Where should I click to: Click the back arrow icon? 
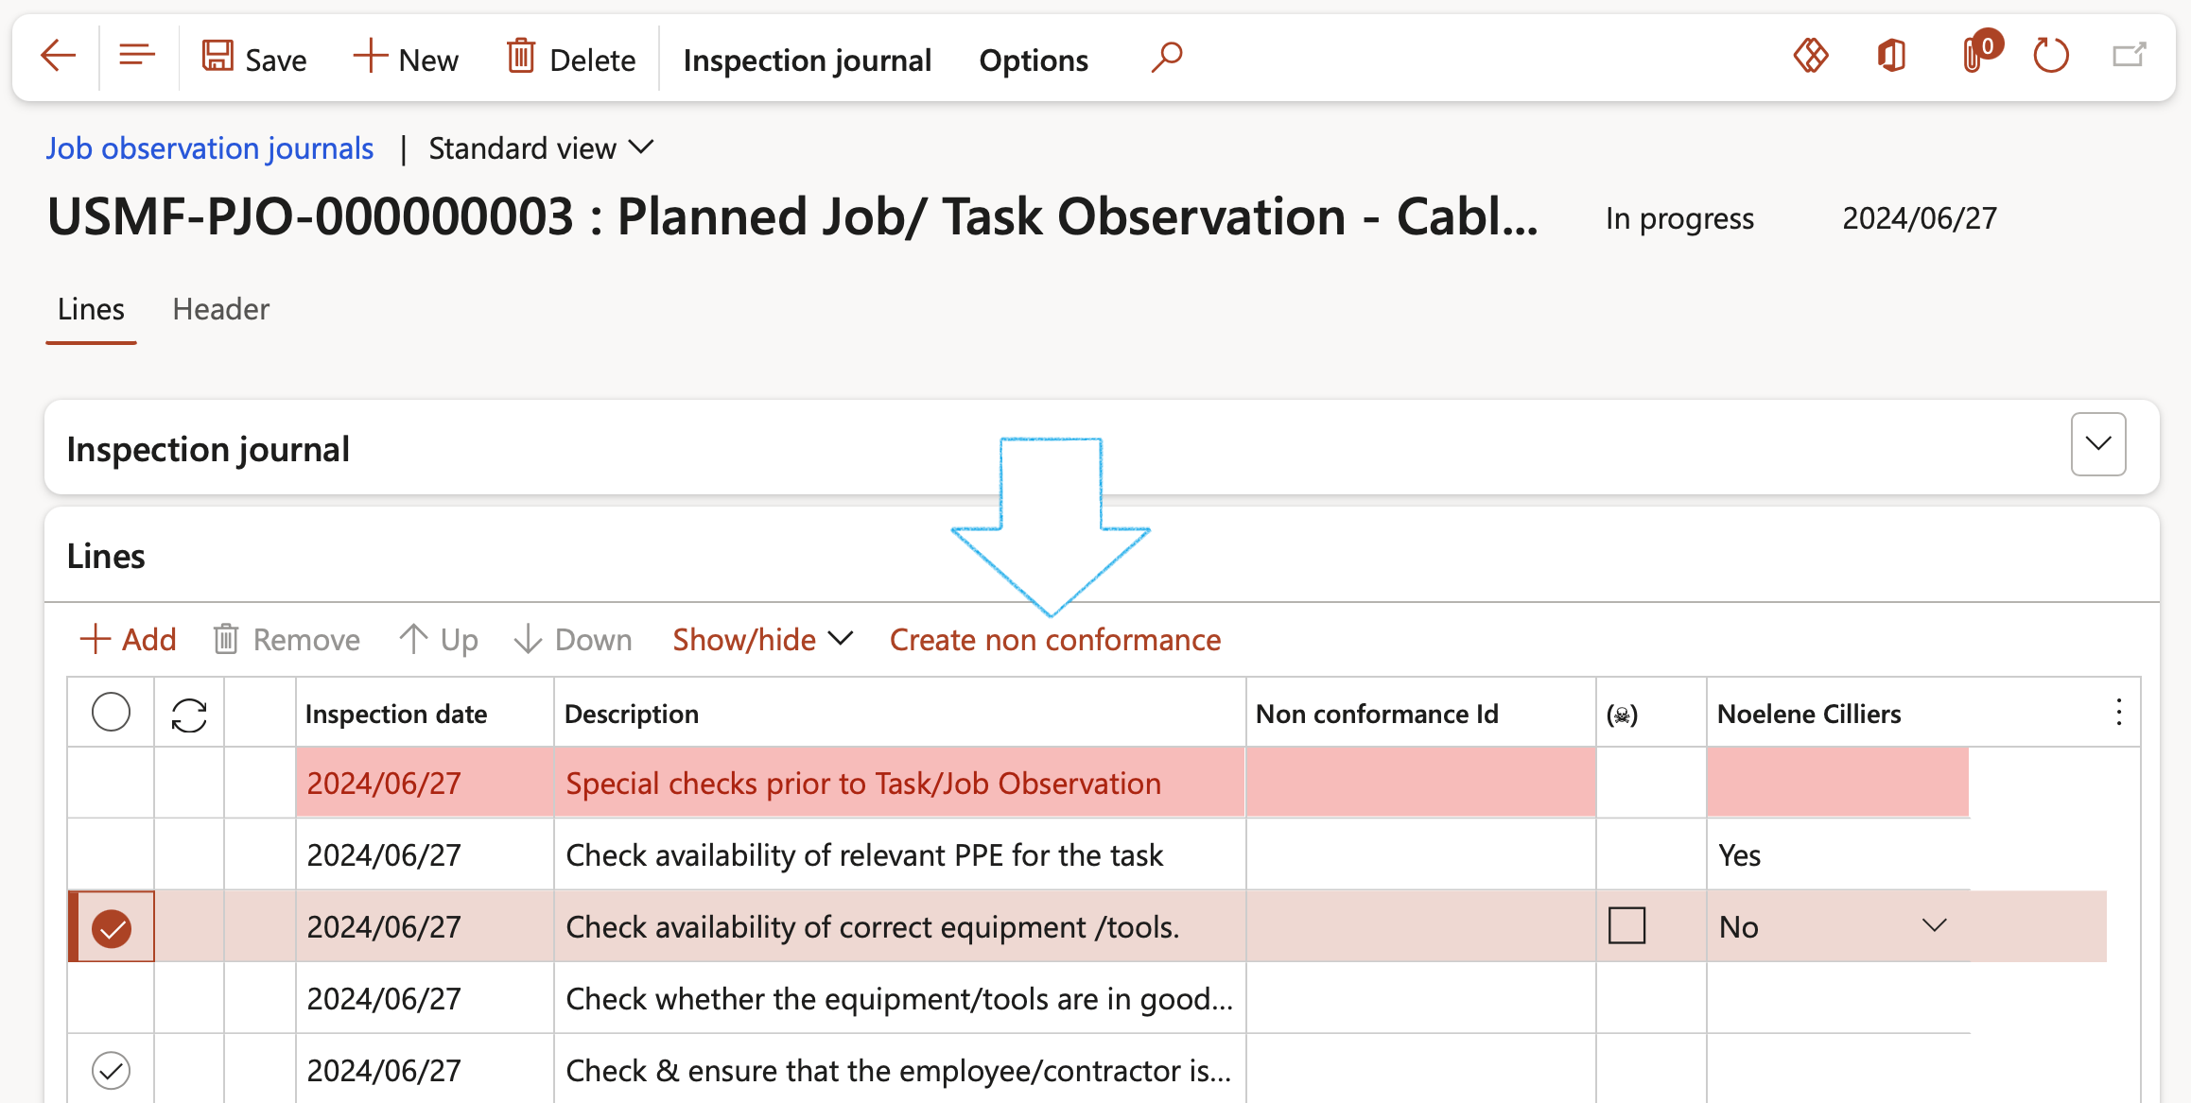(x=59, y=57)
